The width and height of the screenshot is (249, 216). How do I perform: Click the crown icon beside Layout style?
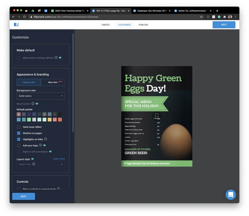tap(32, 159)
